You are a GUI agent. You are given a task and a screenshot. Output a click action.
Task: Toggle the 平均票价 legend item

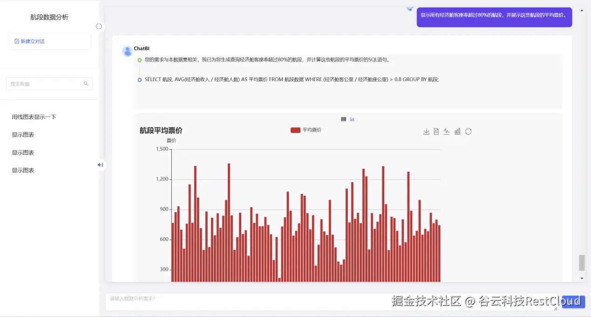pyautogui.click(x=306, y=130)
